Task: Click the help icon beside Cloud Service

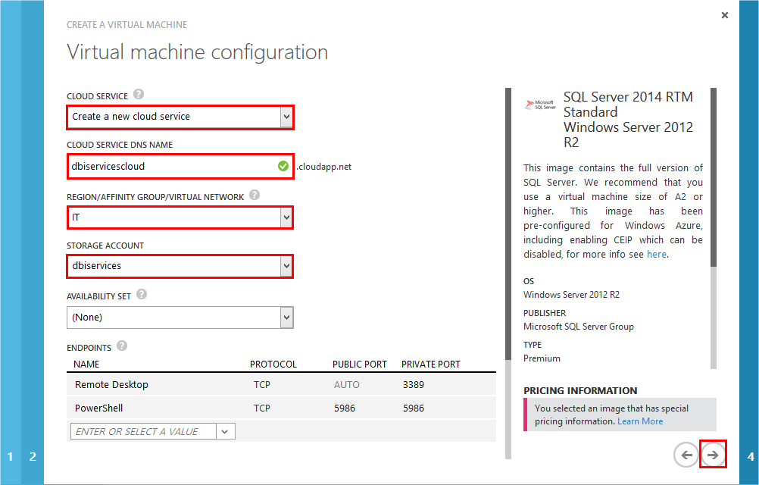Action: (139, 95)
